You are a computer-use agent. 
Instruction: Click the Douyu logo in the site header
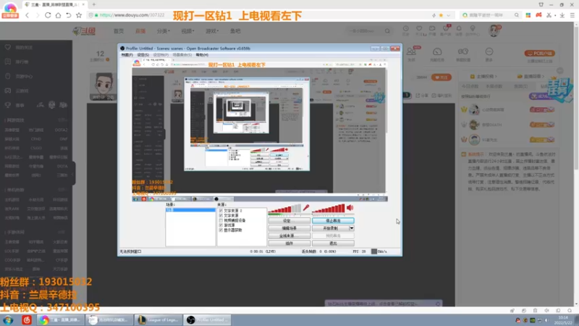point(84,31)
